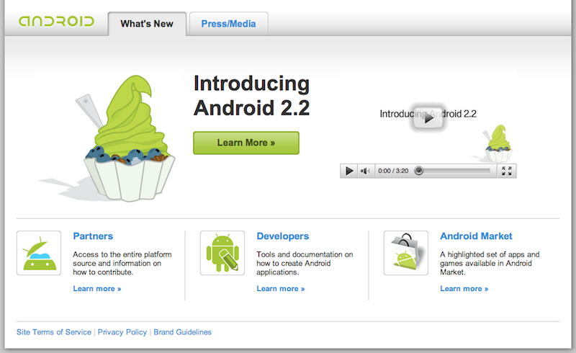Click Learn more under Android Market
This screenshot has height=353, width=576.
pyautogui.click(x=464, y=289)
